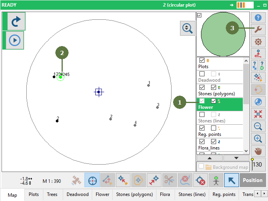This screenshot has height=201, width=268.
Task: Click the zoom in magnifier icon
Action: pos(258,139)
